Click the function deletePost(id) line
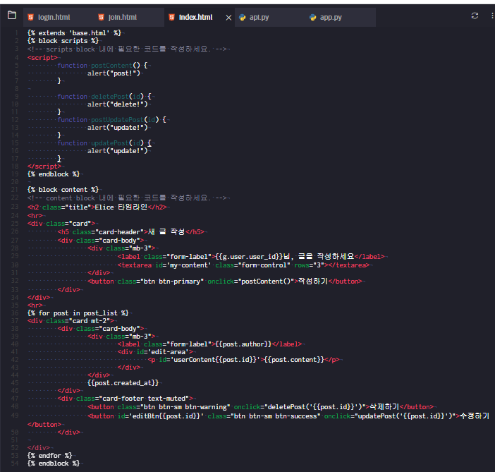The height and width of the screenshot is (472, 495). pyautogui.click(x=104, y=97)
